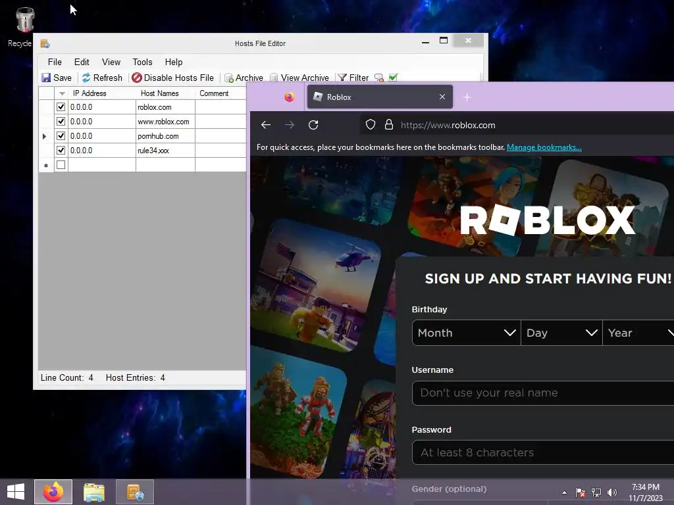Open File Explorer from the taskbar

coord(94,492)
